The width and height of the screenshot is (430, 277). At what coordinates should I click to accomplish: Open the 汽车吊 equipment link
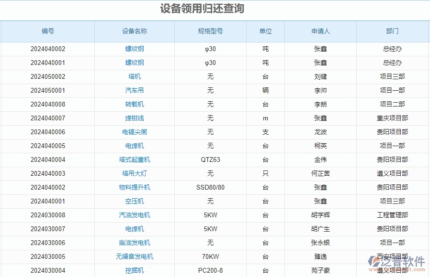(x=134, y=90)
